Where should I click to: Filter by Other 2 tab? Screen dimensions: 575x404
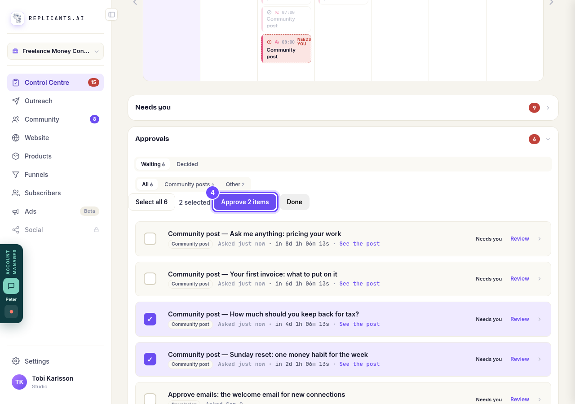tap(235, 184)
